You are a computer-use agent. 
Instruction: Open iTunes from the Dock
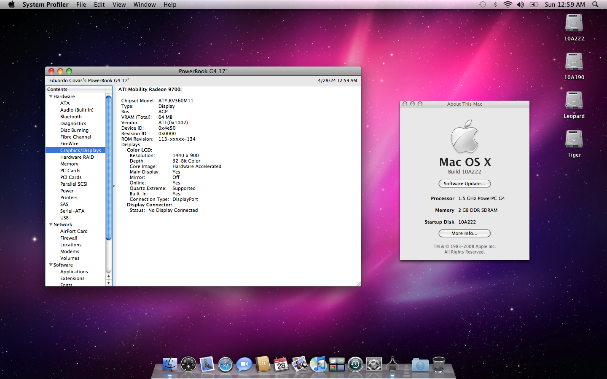[318, 365]
